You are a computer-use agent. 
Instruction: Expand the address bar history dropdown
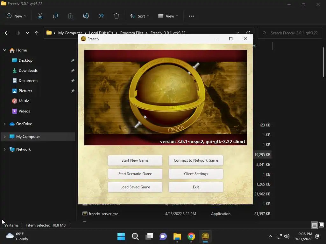pos(237,33)
